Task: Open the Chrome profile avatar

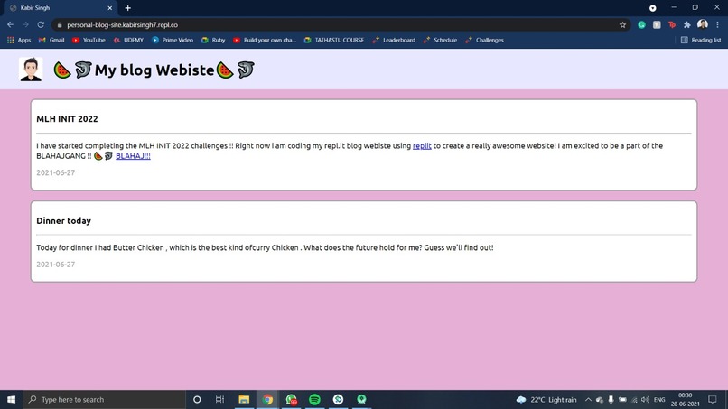Action: (703, 24)
